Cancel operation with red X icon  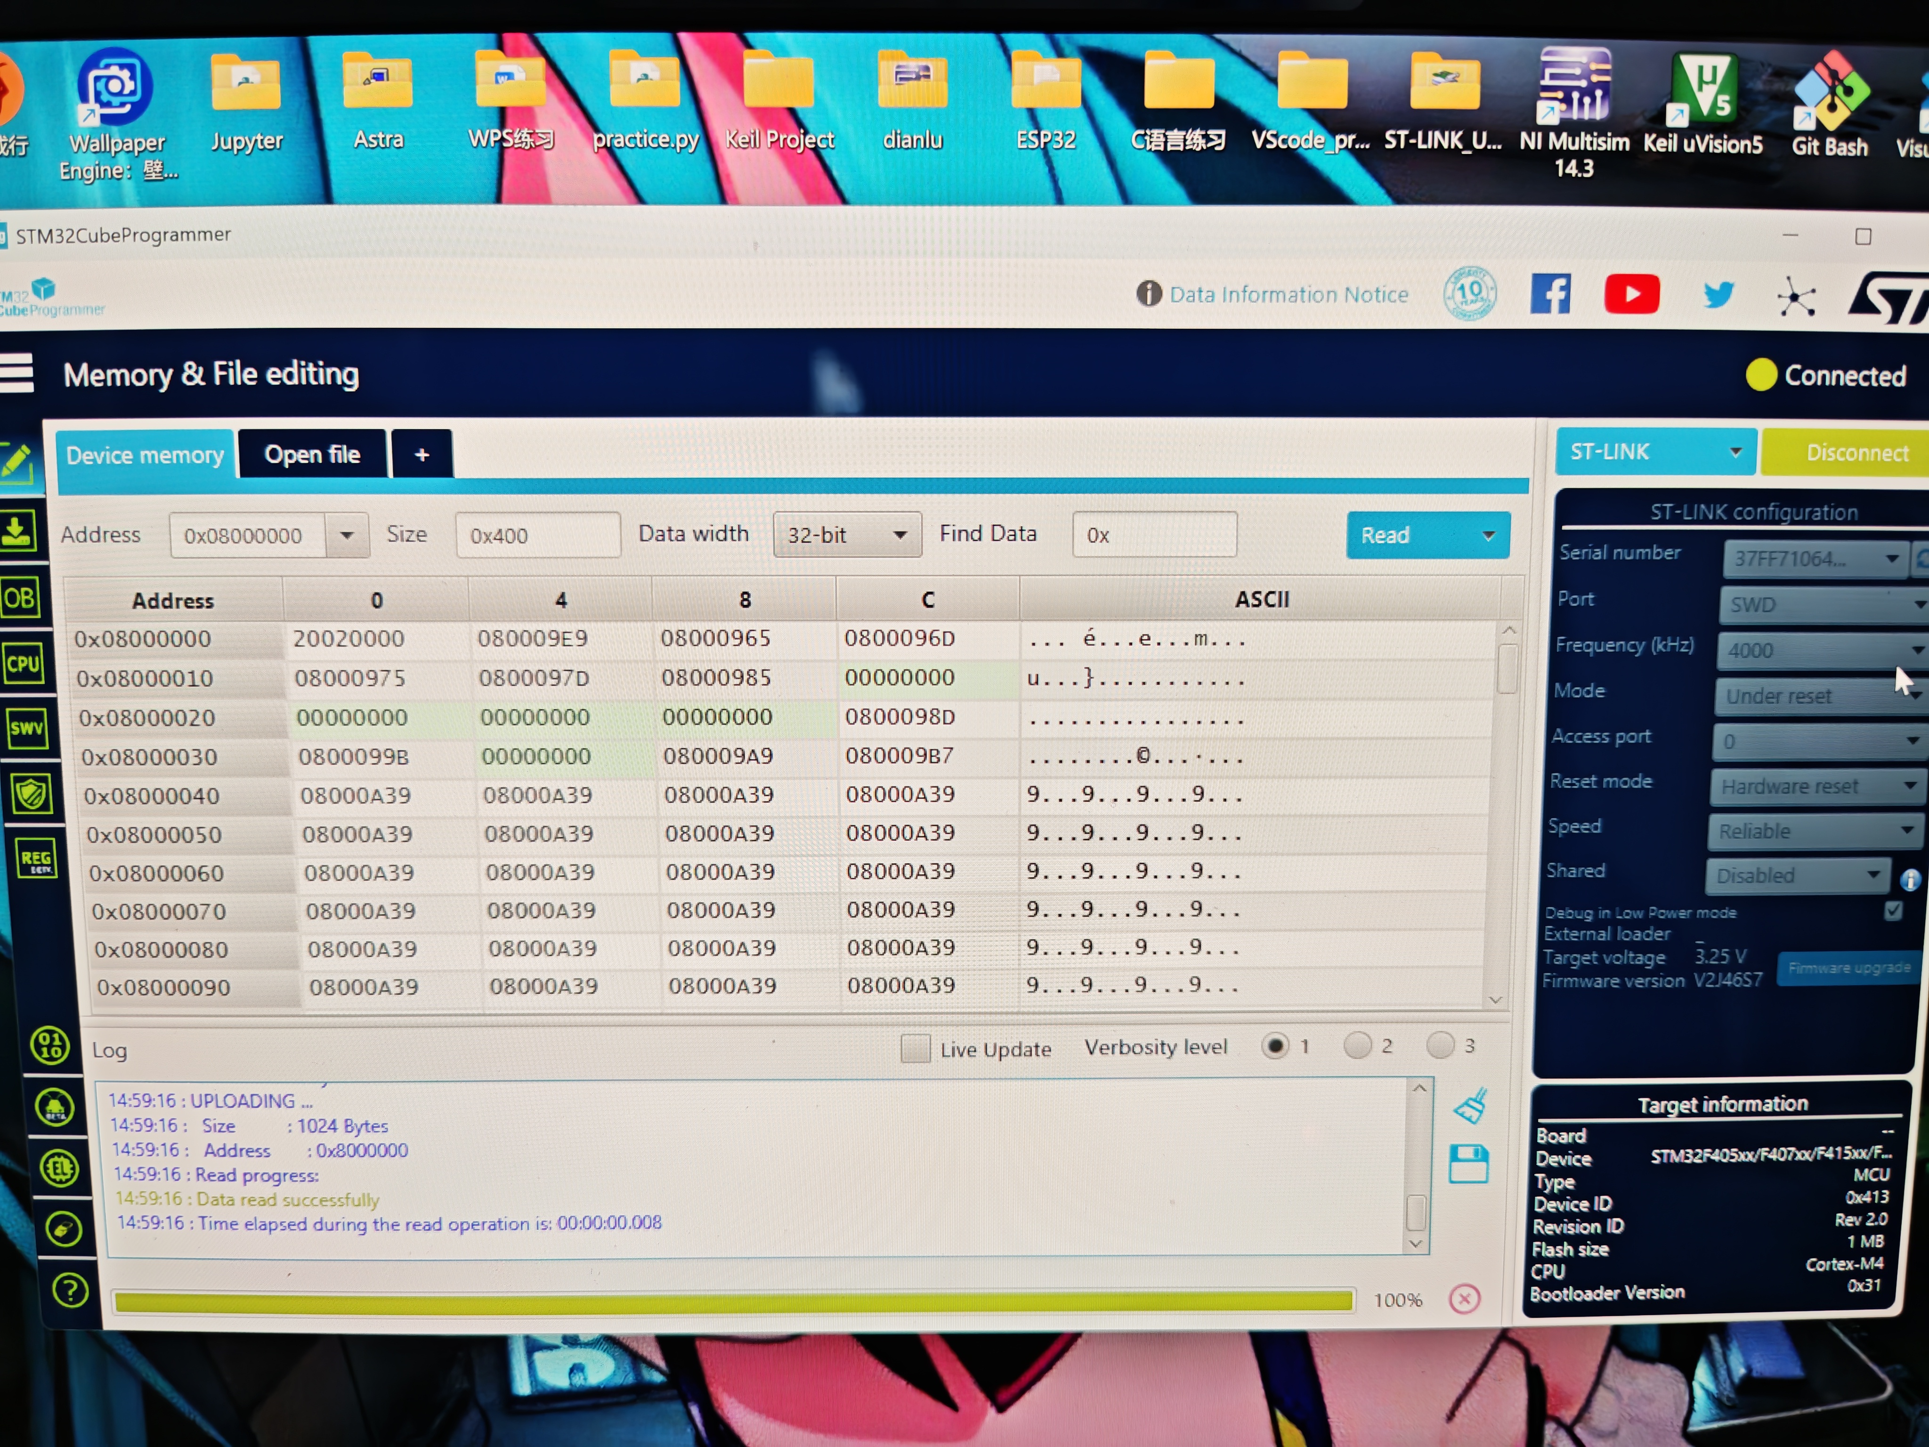pos(1465,1299)
